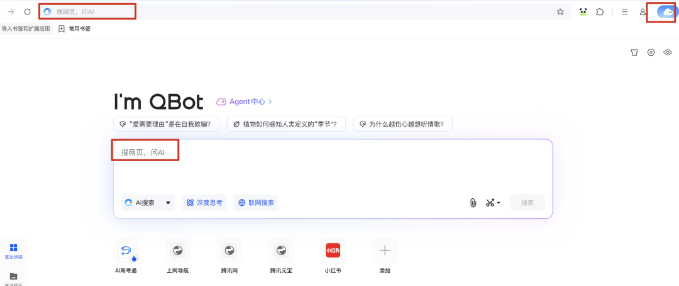Click the I'm QBot heading
Screen dimensions: 679x286
pos(158,102)
